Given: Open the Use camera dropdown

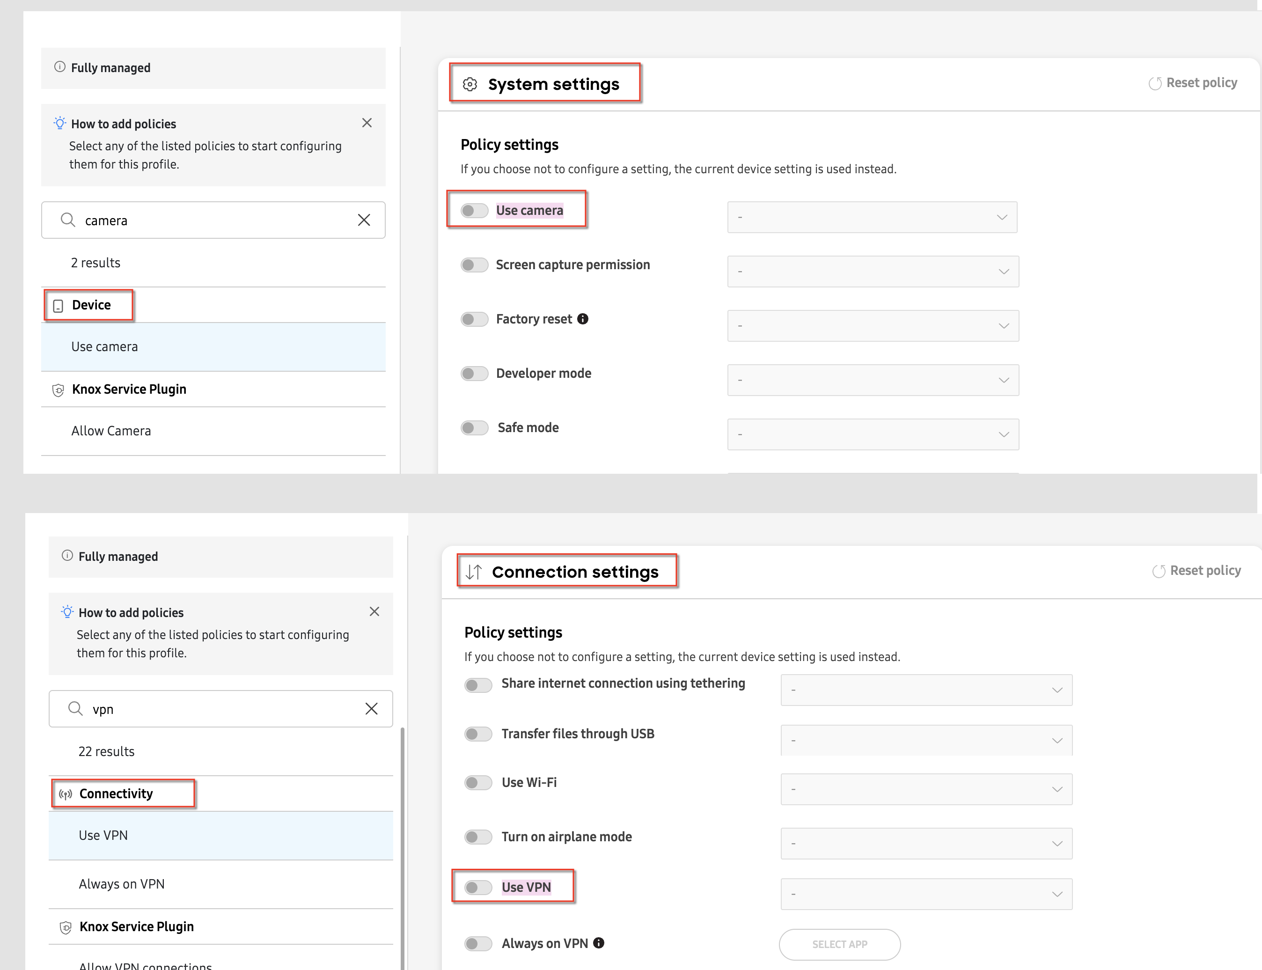Looking at the screenshot, I should coord(872,217).
